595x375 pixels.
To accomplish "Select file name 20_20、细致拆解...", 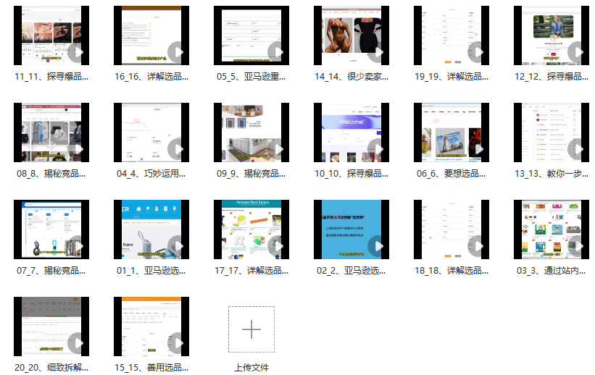I will pos(51,368).
